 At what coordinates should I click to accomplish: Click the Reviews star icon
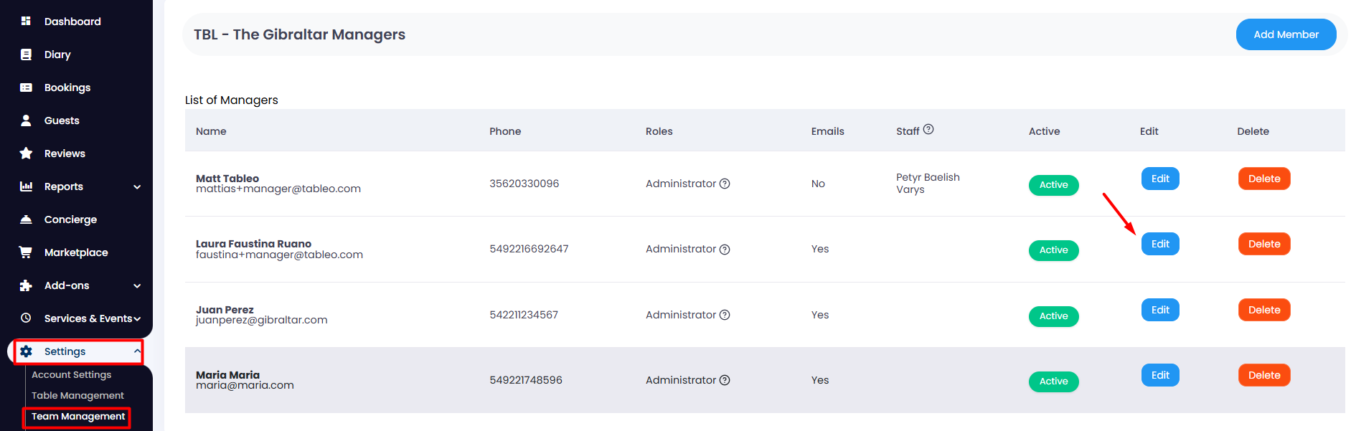click(x=26, y=153)
